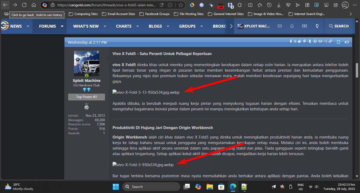Expand the bookmarks bar overflow chevron
Image resolution: width=360 pixels, height=193 pixels.
click(x=351, y=14)
